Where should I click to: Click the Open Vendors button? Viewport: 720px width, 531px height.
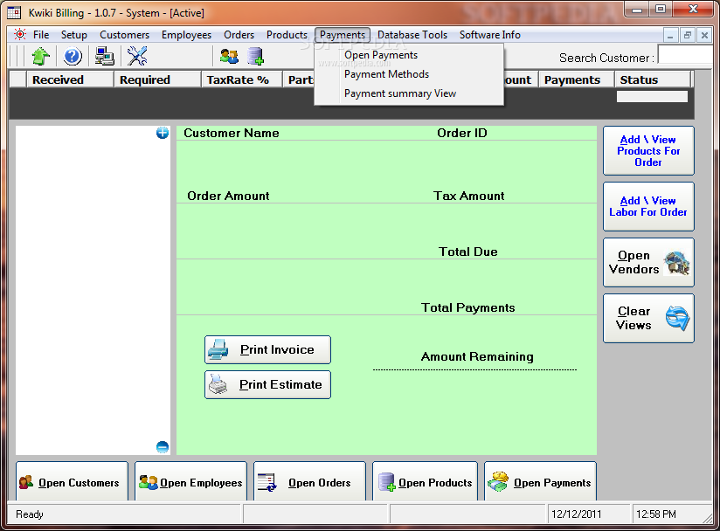pyautogui.click(x=648, y=263)
